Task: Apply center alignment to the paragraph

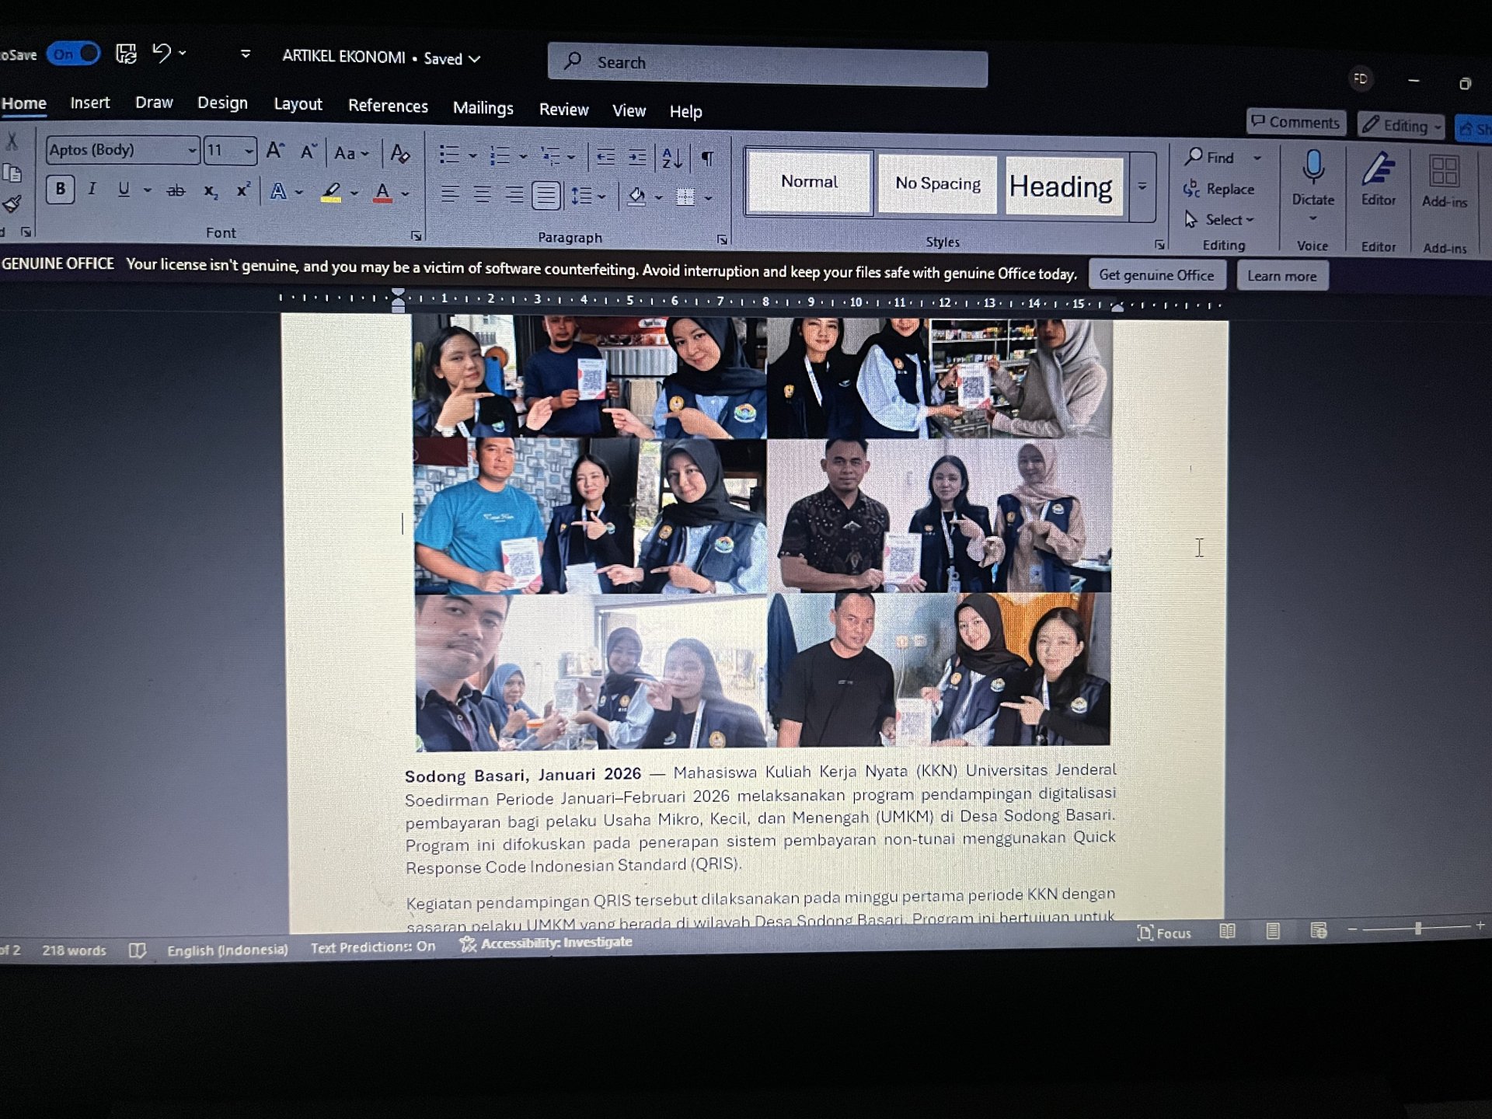Action: tap(483, 196)
